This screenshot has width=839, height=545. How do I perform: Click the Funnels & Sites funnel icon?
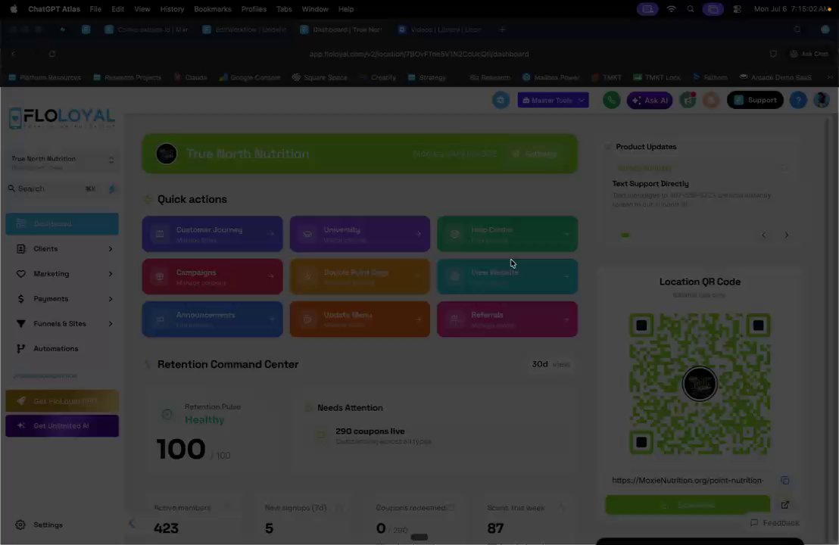21,323
